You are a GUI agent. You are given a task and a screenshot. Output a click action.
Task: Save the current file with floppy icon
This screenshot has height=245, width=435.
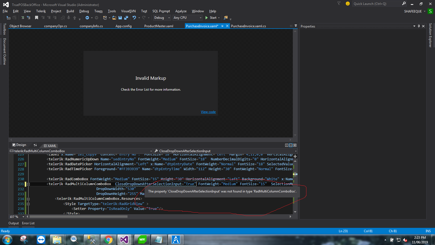[x=120, y=18]
